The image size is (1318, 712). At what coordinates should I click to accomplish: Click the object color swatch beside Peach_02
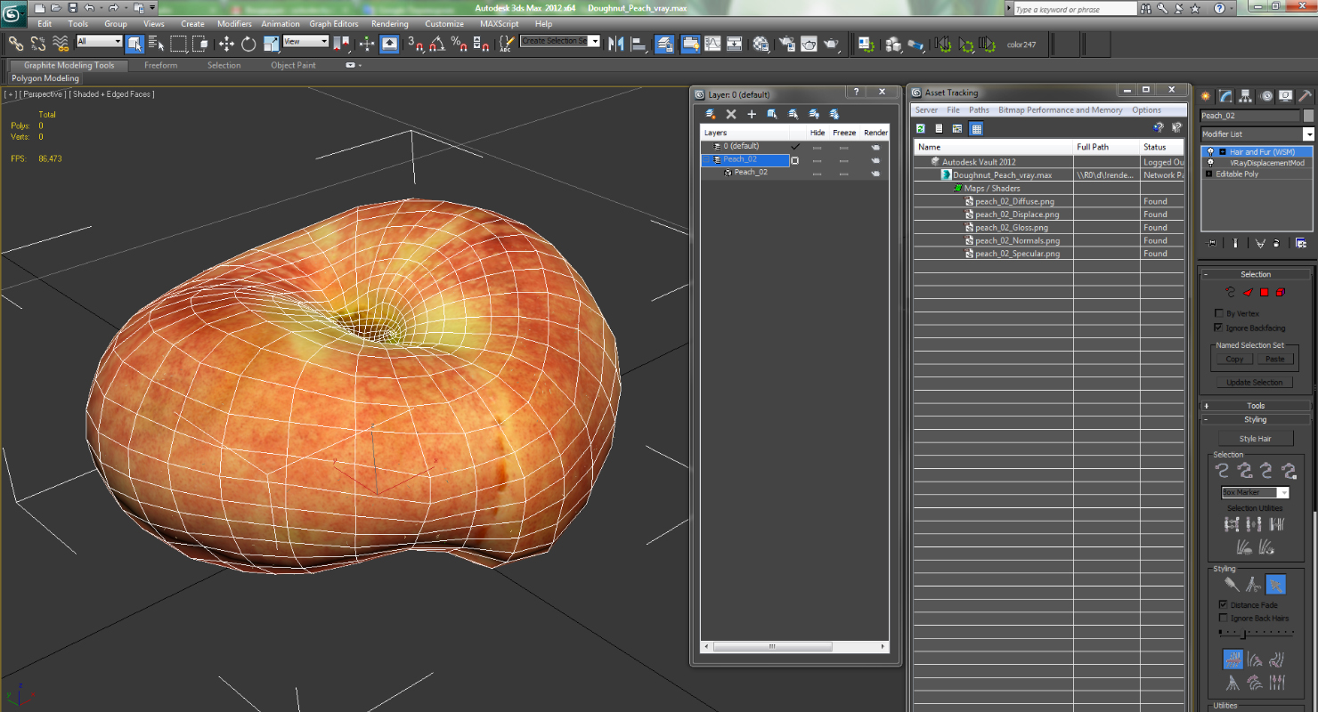(x=1308, y=116)
